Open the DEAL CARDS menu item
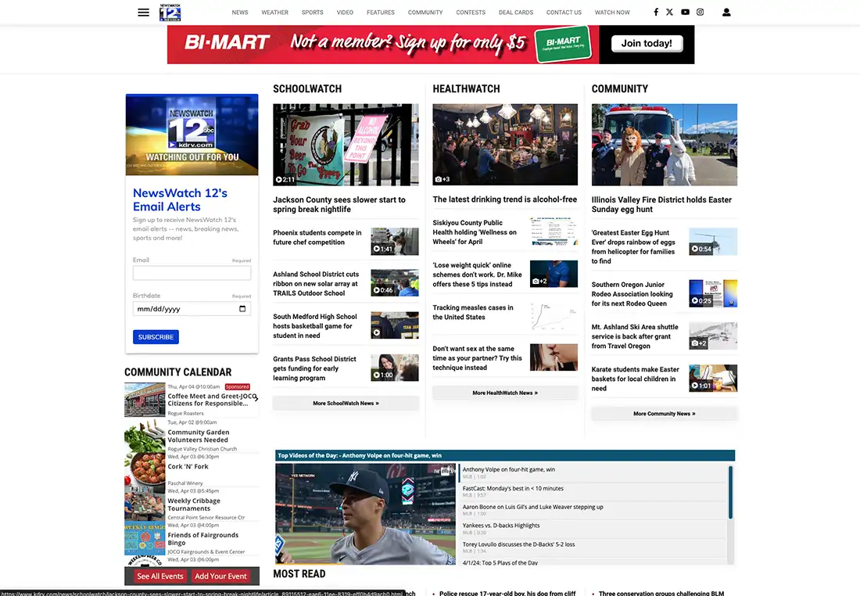Screen dimensions: 860x596 tap(515, 12)
